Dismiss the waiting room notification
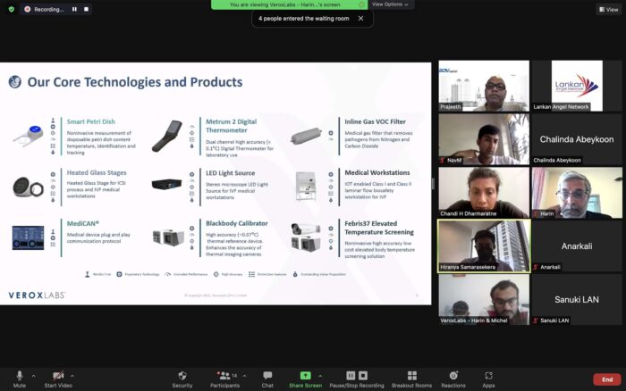Screen dimensions: 626x391 (x=360, y=18)
